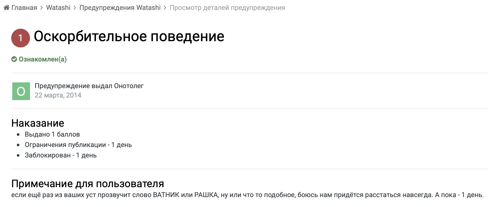Click the red warning points badge
The height and width of the screenshot is (207, 488).
coord(21,38)
